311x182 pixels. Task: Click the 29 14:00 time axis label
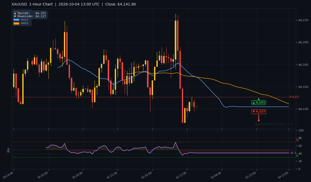(x=8, y=175)
